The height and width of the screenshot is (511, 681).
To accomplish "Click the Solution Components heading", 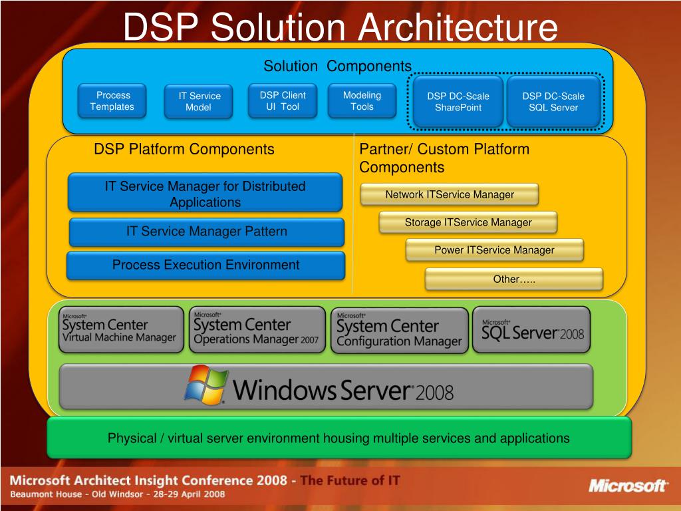I will [337, 66].
